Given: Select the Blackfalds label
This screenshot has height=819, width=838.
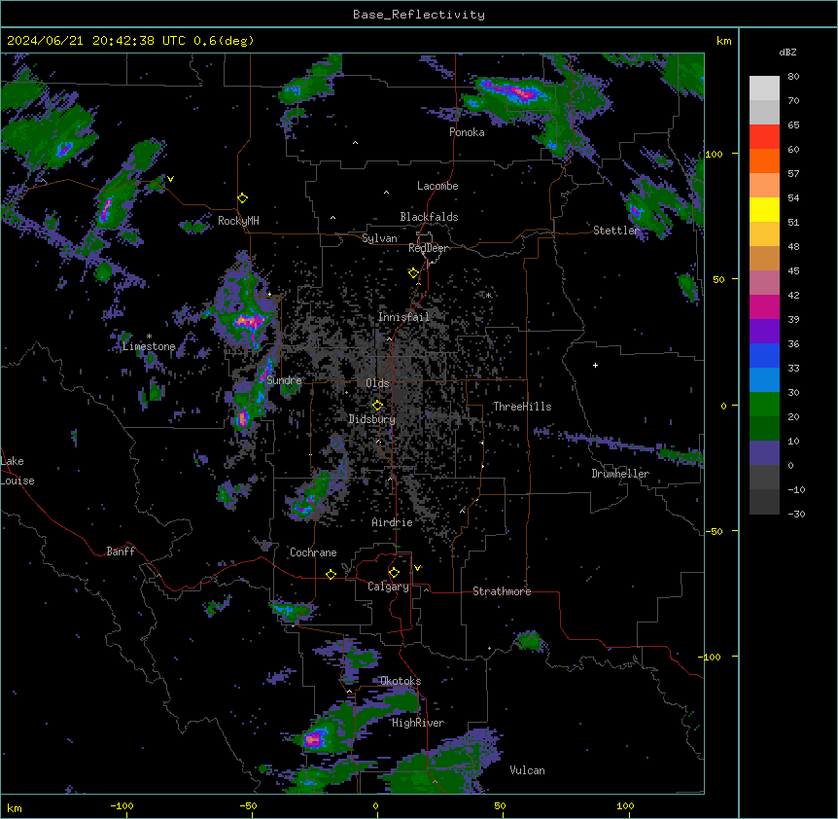Looking at the screenshot, I should coord(429,217).
